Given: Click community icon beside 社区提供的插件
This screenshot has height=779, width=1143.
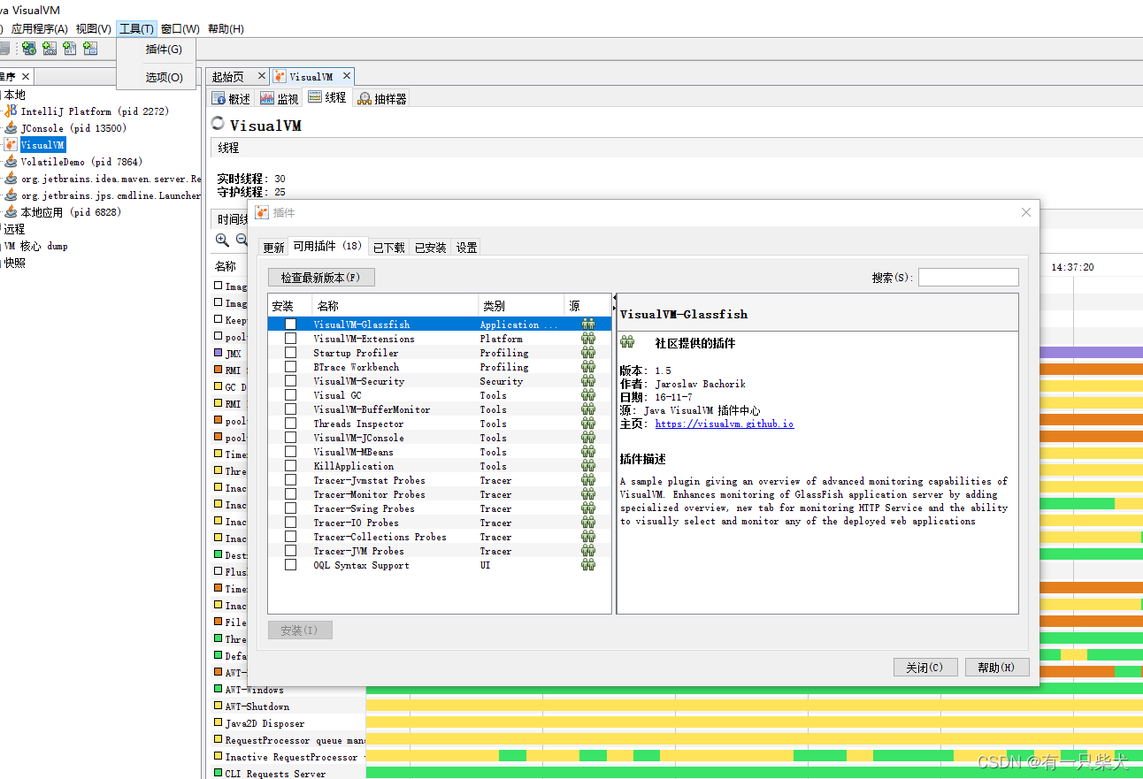Looking at the screenshot, I should coord(627,342).
